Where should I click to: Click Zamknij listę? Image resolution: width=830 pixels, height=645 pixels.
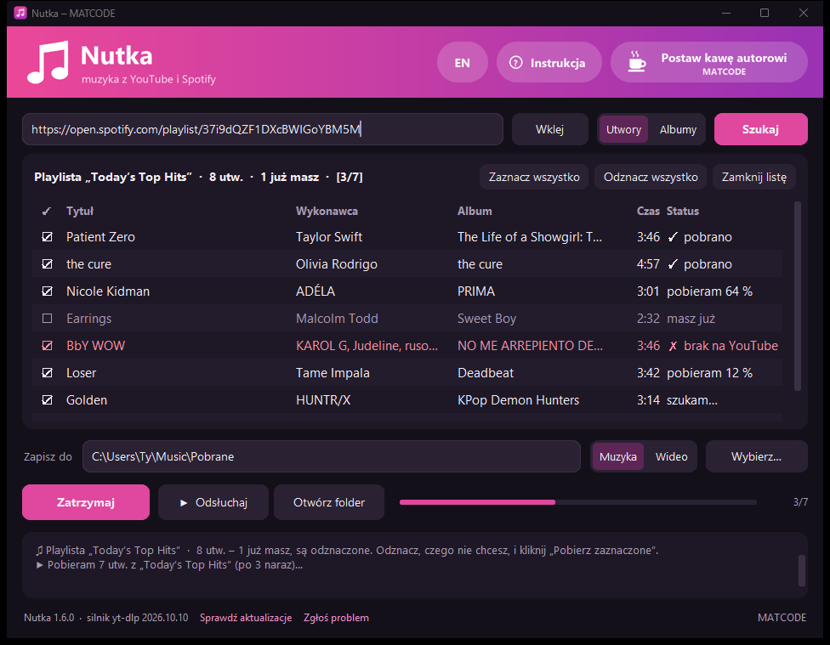[753, 178]
